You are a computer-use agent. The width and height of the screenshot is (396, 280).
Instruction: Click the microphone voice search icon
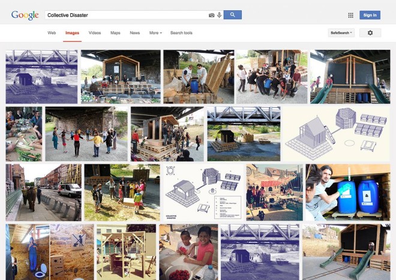219,15
